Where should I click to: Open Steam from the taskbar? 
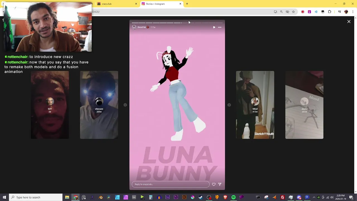coord(201,197)
